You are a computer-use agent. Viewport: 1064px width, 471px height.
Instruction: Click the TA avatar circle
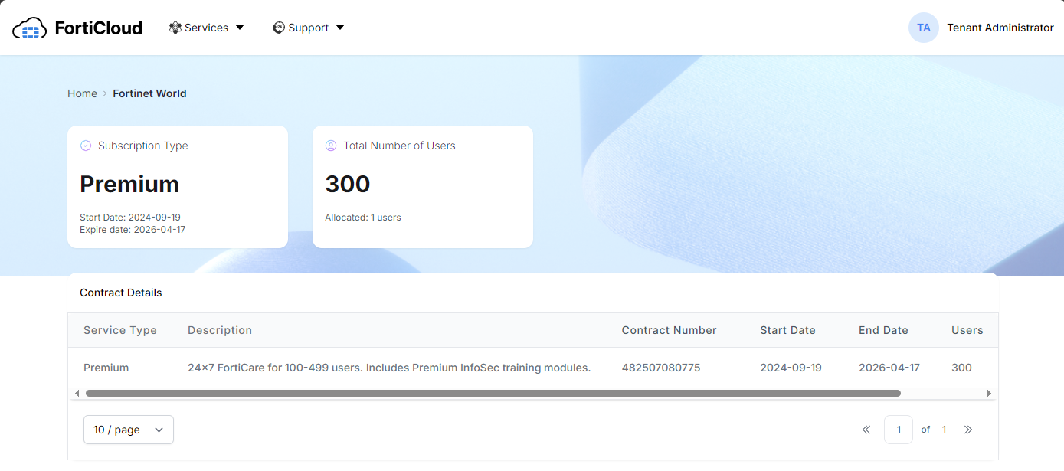click(x=924, y=28)
